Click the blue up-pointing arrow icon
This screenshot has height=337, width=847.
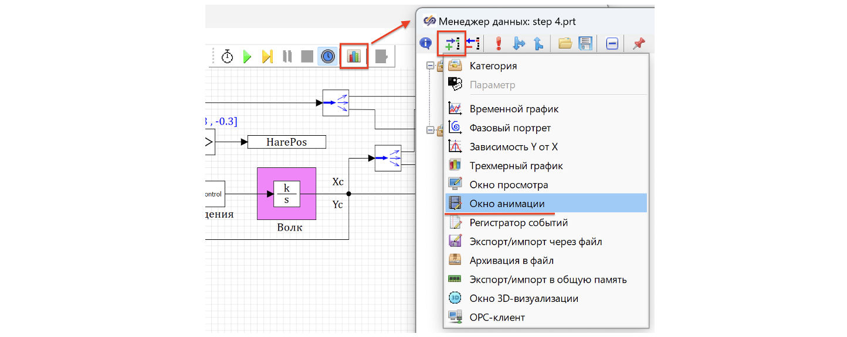tap(538, 43)
